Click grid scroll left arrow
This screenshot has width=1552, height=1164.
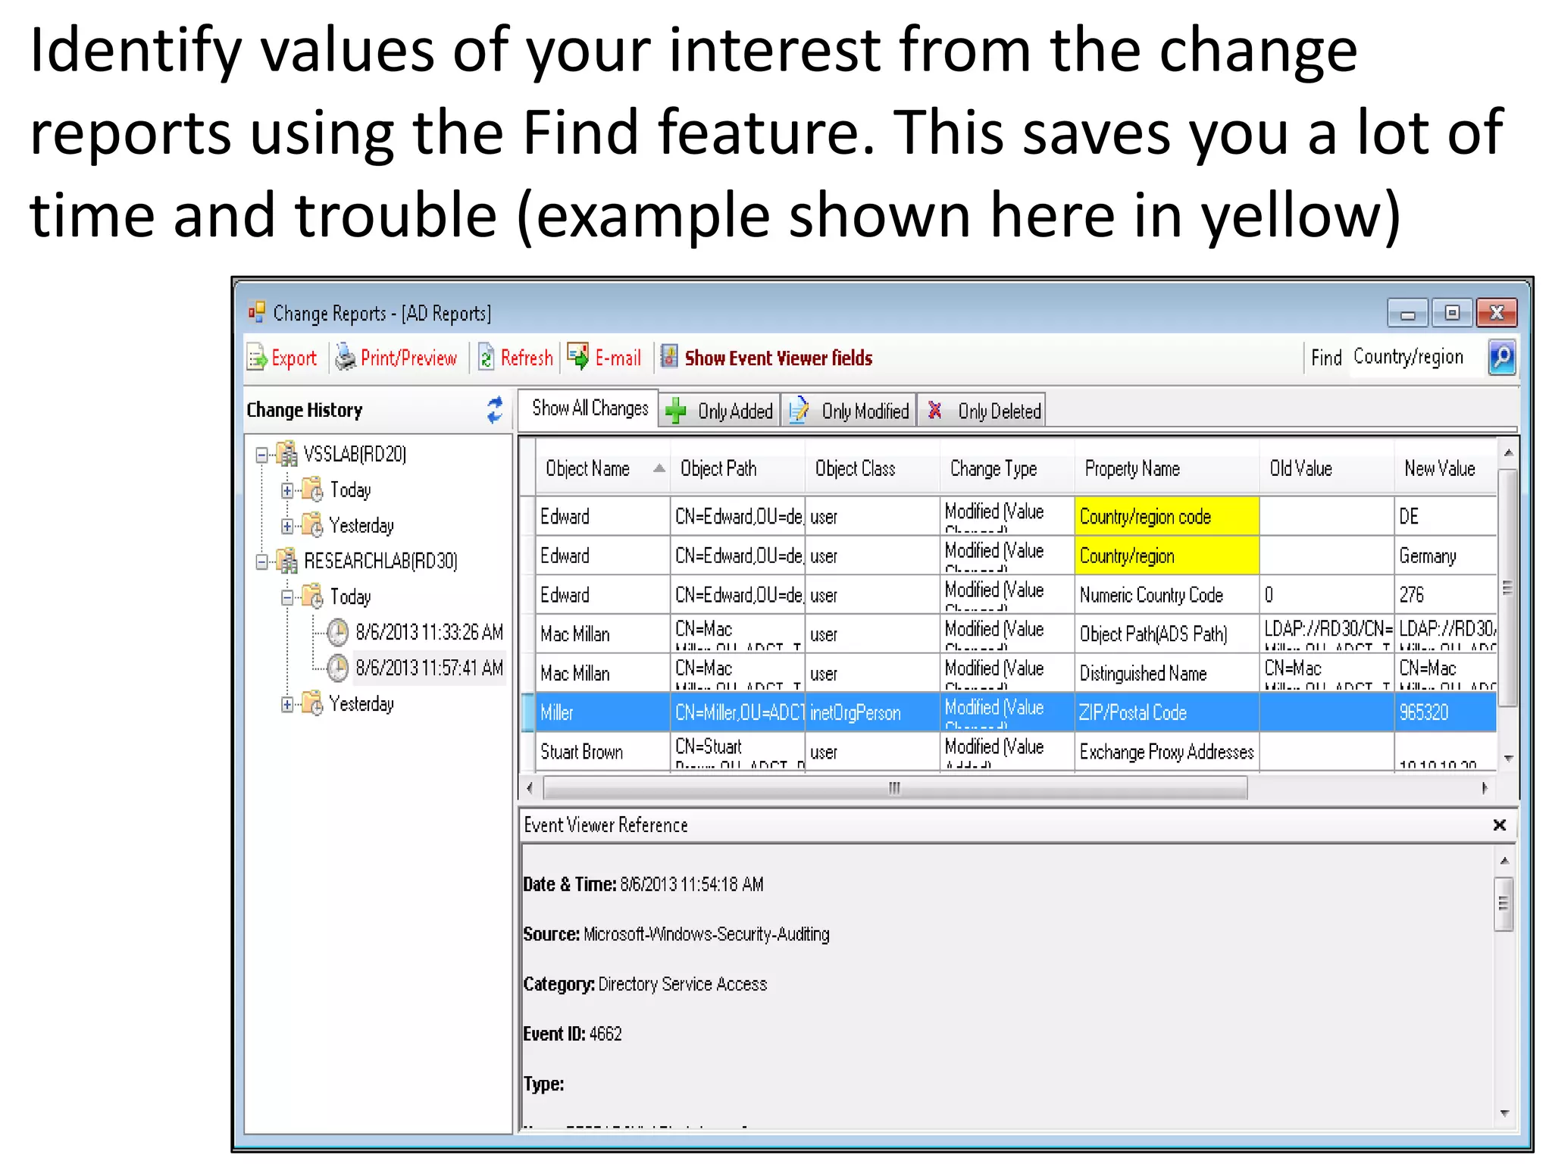point(529,788)
